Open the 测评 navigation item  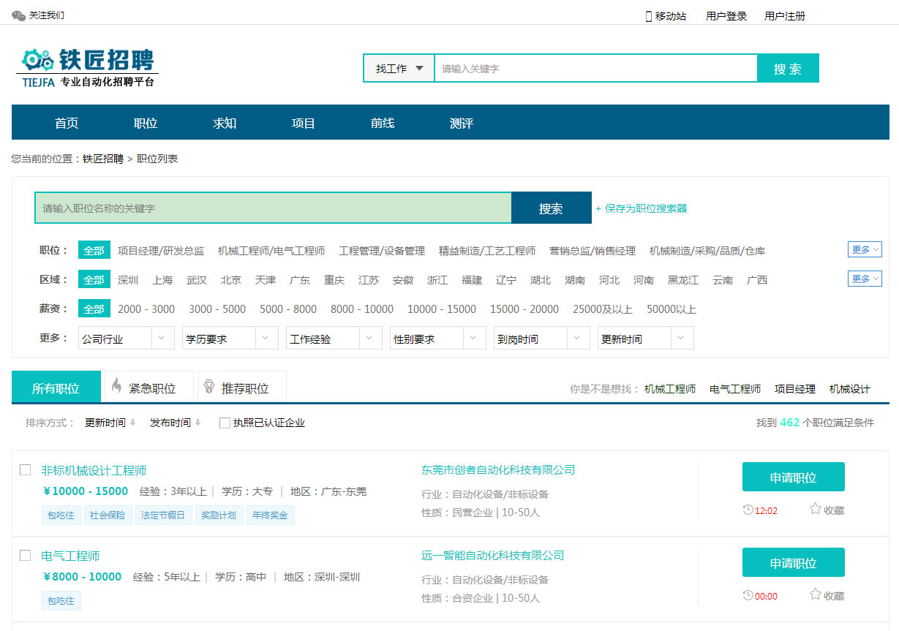462,123
